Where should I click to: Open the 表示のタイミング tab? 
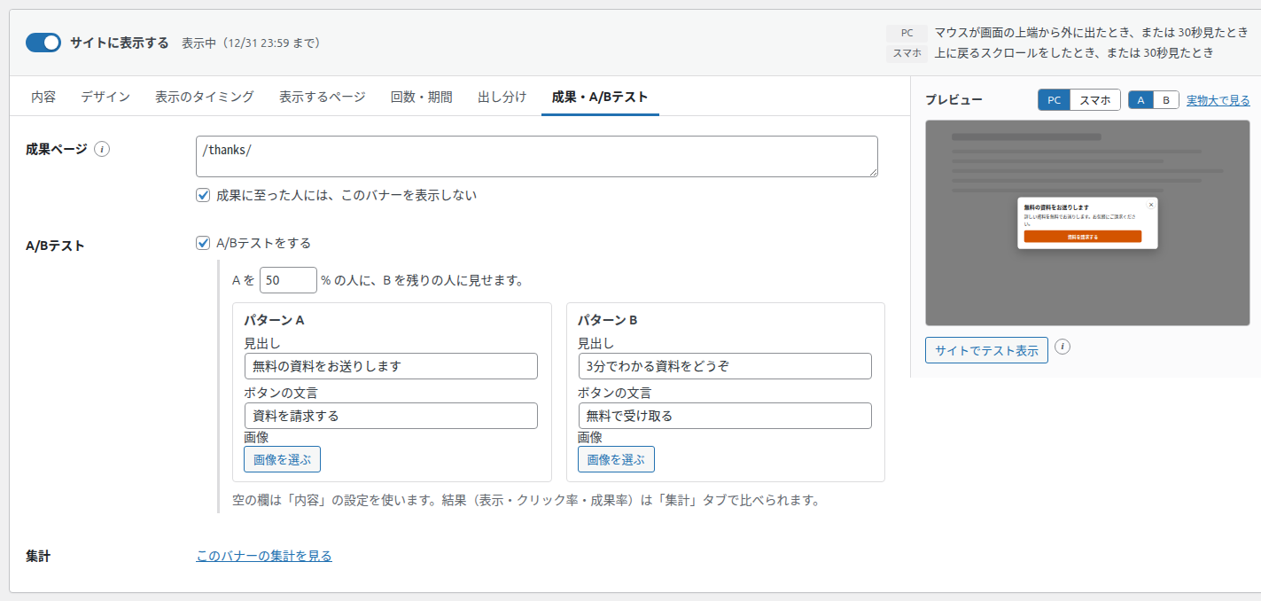(x=205, y=97)
